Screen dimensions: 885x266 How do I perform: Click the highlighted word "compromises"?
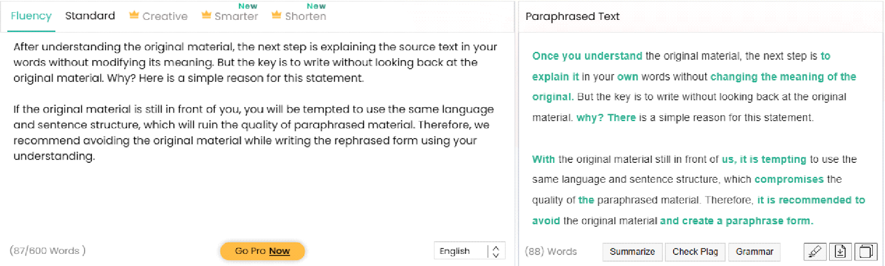click(x=789, y=179)
